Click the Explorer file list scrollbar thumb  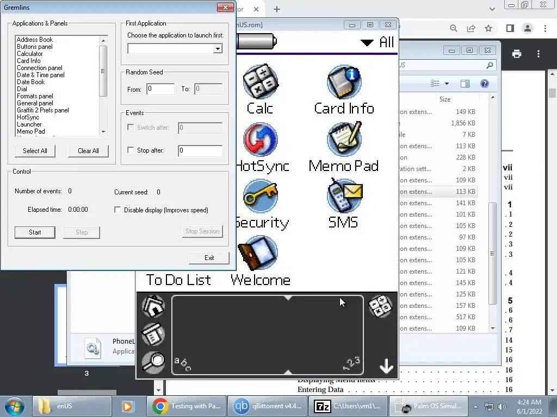[x=492, y=253]
